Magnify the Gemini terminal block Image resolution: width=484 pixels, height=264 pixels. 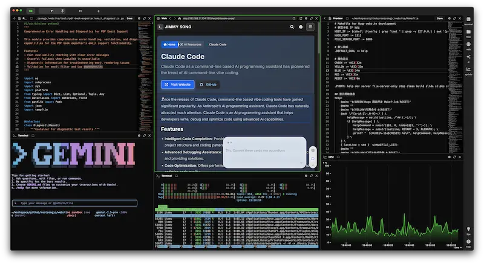pyautogui.click(x=144, y=135)
